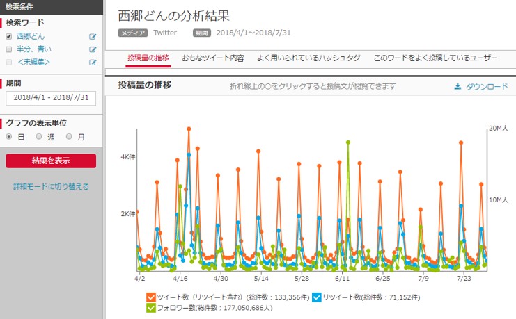This screenshot has width=516, height=319.
Task: Select the 週 graph unit radio button
Action: pyautogui.click(x=39, y=137)
